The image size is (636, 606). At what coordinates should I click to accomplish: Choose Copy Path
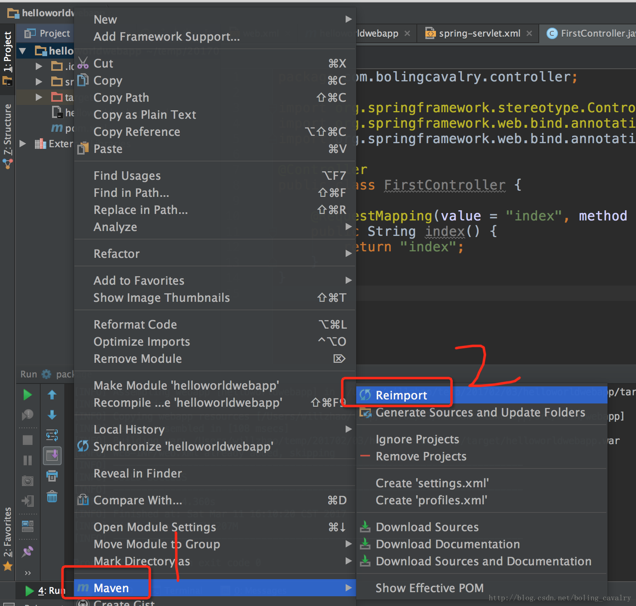pos(215,98)
